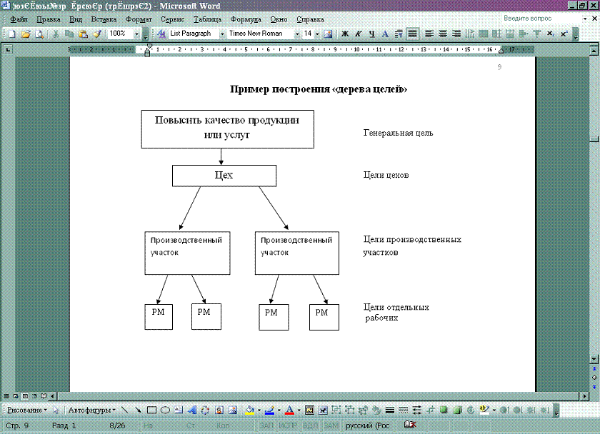Select the Oval drawing tool
Screen dimensions: 600x434
tap(165, 410)
